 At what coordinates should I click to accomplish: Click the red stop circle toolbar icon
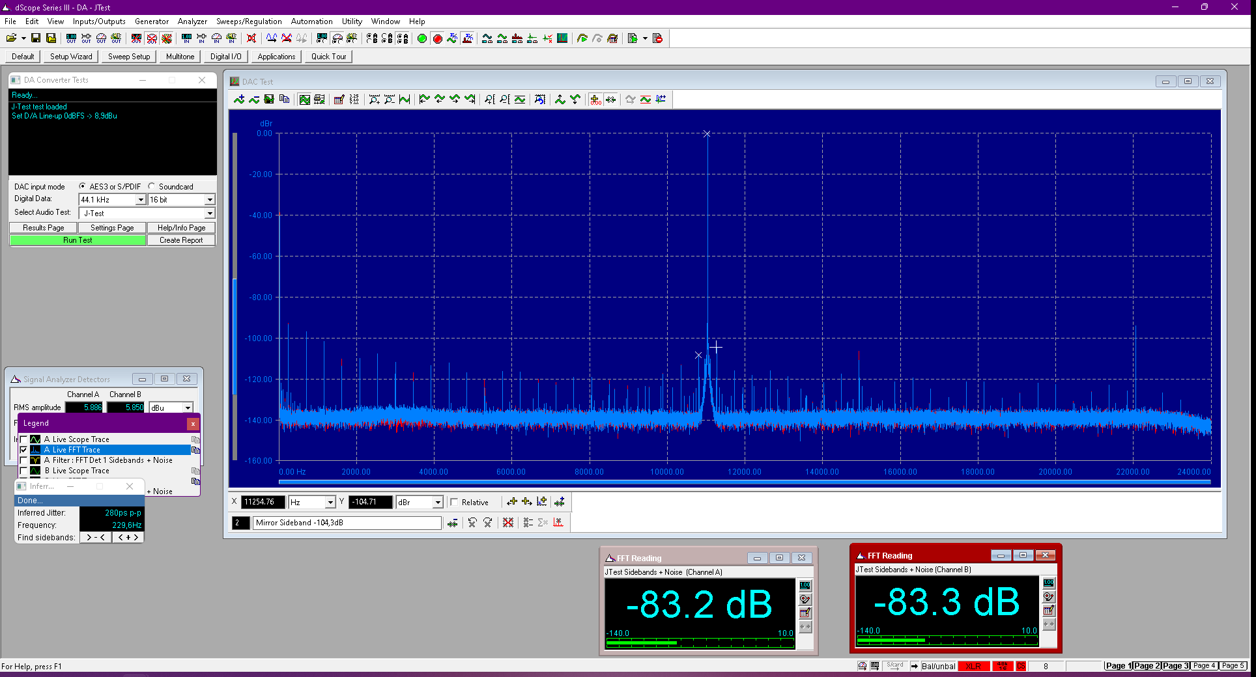click(x=438, y=38)
